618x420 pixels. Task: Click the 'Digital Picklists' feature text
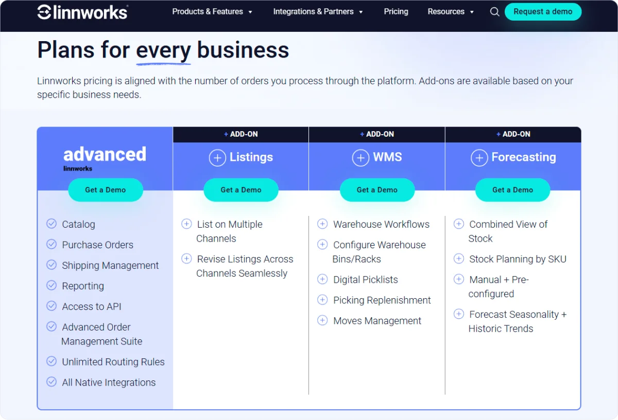(366, 280)
